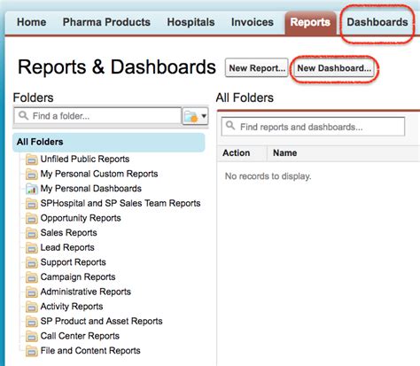Focus the Find a folder search field
The image size is (420, 366).
[97, 116]
